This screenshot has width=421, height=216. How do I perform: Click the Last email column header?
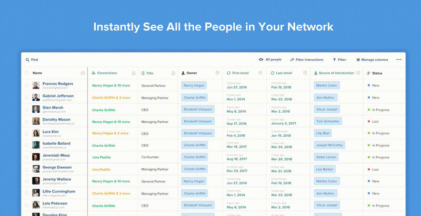(284, 73)
